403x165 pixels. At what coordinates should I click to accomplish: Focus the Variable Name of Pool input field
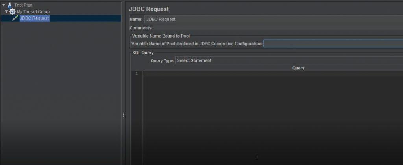[x=333, y=44]
